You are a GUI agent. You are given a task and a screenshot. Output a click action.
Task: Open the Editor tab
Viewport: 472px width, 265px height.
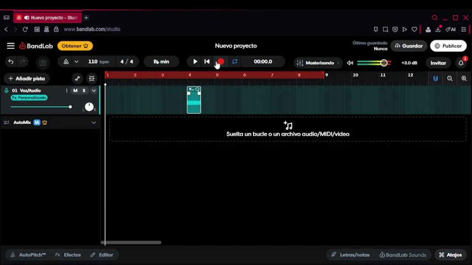coord(102,255)
